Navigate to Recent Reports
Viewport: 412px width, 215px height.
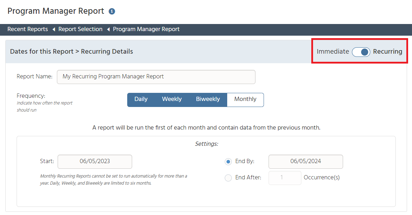27,29
